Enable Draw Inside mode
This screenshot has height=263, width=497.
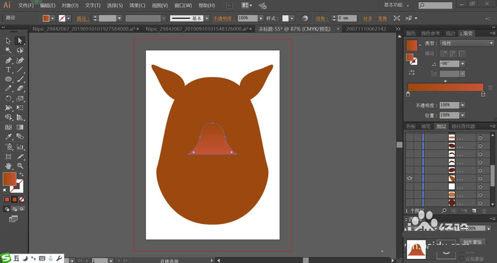tap(22, 209)
